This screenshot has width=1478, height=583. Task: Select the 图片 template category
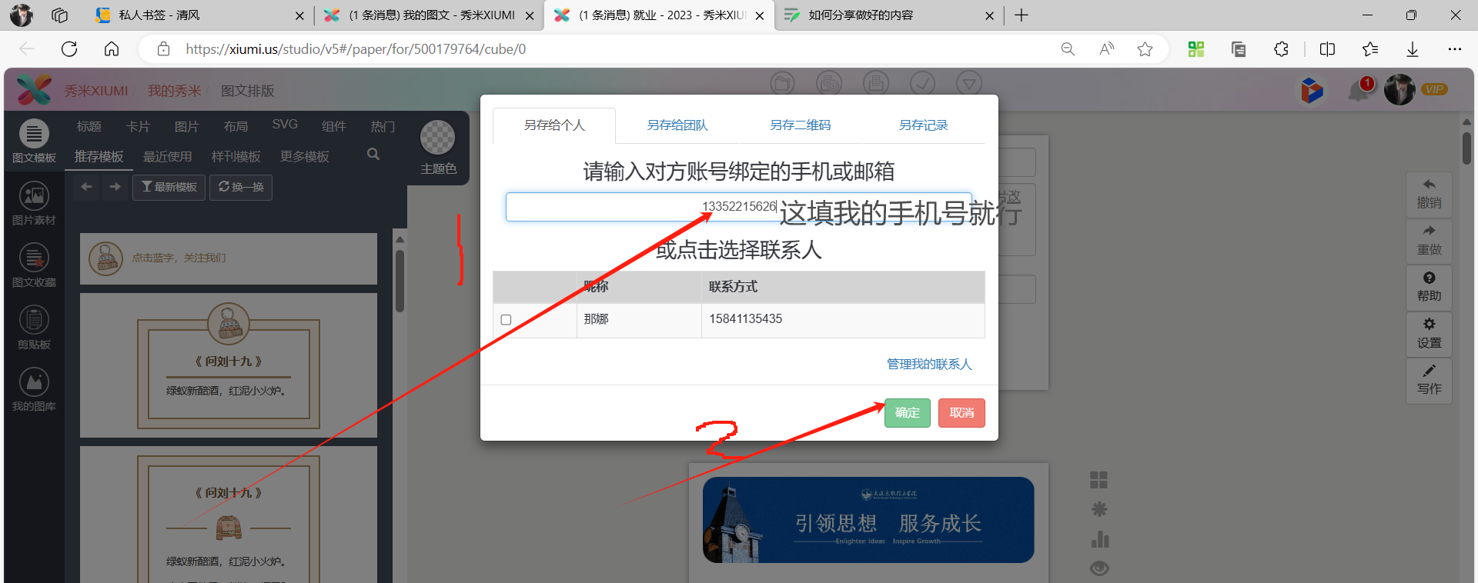coord(186,126)
